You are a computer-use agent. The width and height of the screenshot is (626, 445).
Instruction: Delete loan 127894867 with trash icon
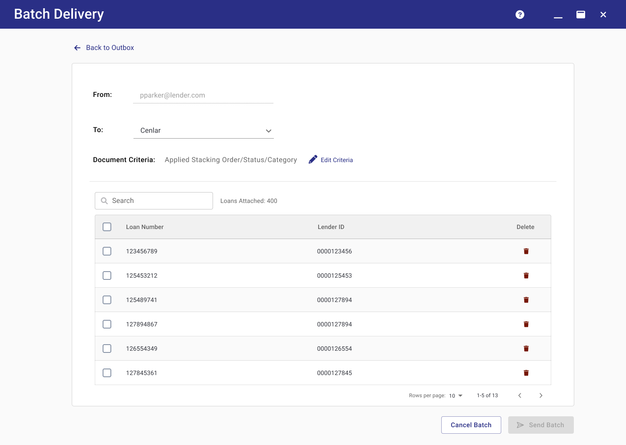point(526,324)
